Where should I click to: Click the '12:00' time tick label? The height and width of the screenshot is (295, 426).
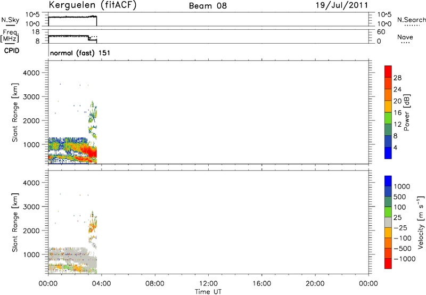(x=208, y=284)
